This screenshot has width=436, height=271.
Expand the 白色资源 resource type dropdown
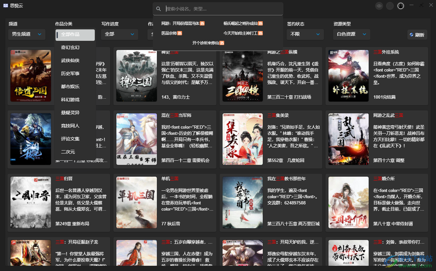coord(351,34)
